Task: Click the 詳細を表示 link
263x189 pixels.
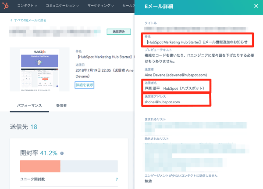Action: [84, 85]
